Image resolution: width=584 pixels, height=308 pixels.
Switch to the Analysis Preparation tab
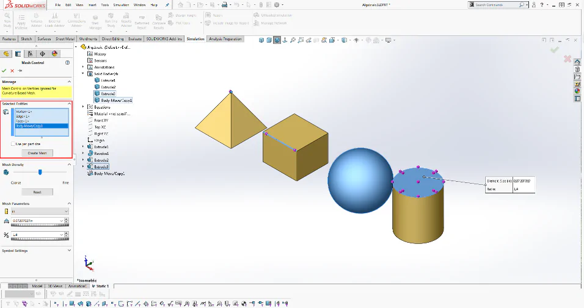point(225,38)
